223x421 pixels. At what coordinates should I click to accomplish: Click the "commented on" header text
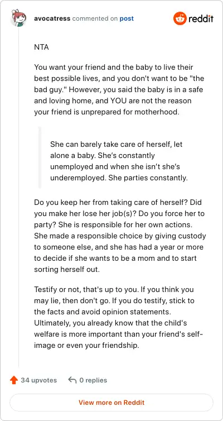(95, 18)
